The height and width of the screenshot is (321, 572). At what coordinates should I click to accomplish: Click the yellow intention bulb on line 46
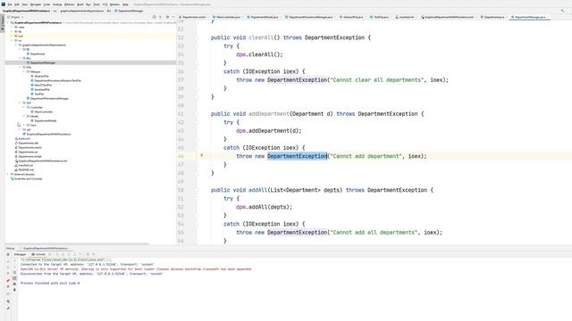click(x=202, y=155)
